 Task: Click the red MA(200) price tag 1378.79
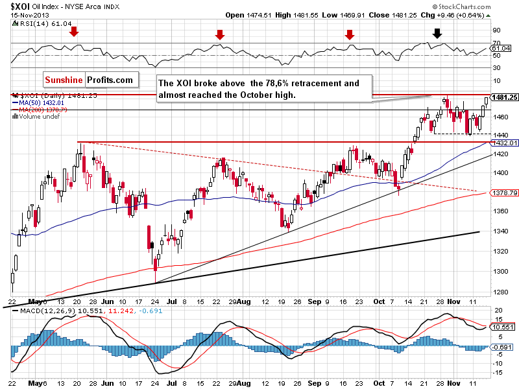coord(504,193)
